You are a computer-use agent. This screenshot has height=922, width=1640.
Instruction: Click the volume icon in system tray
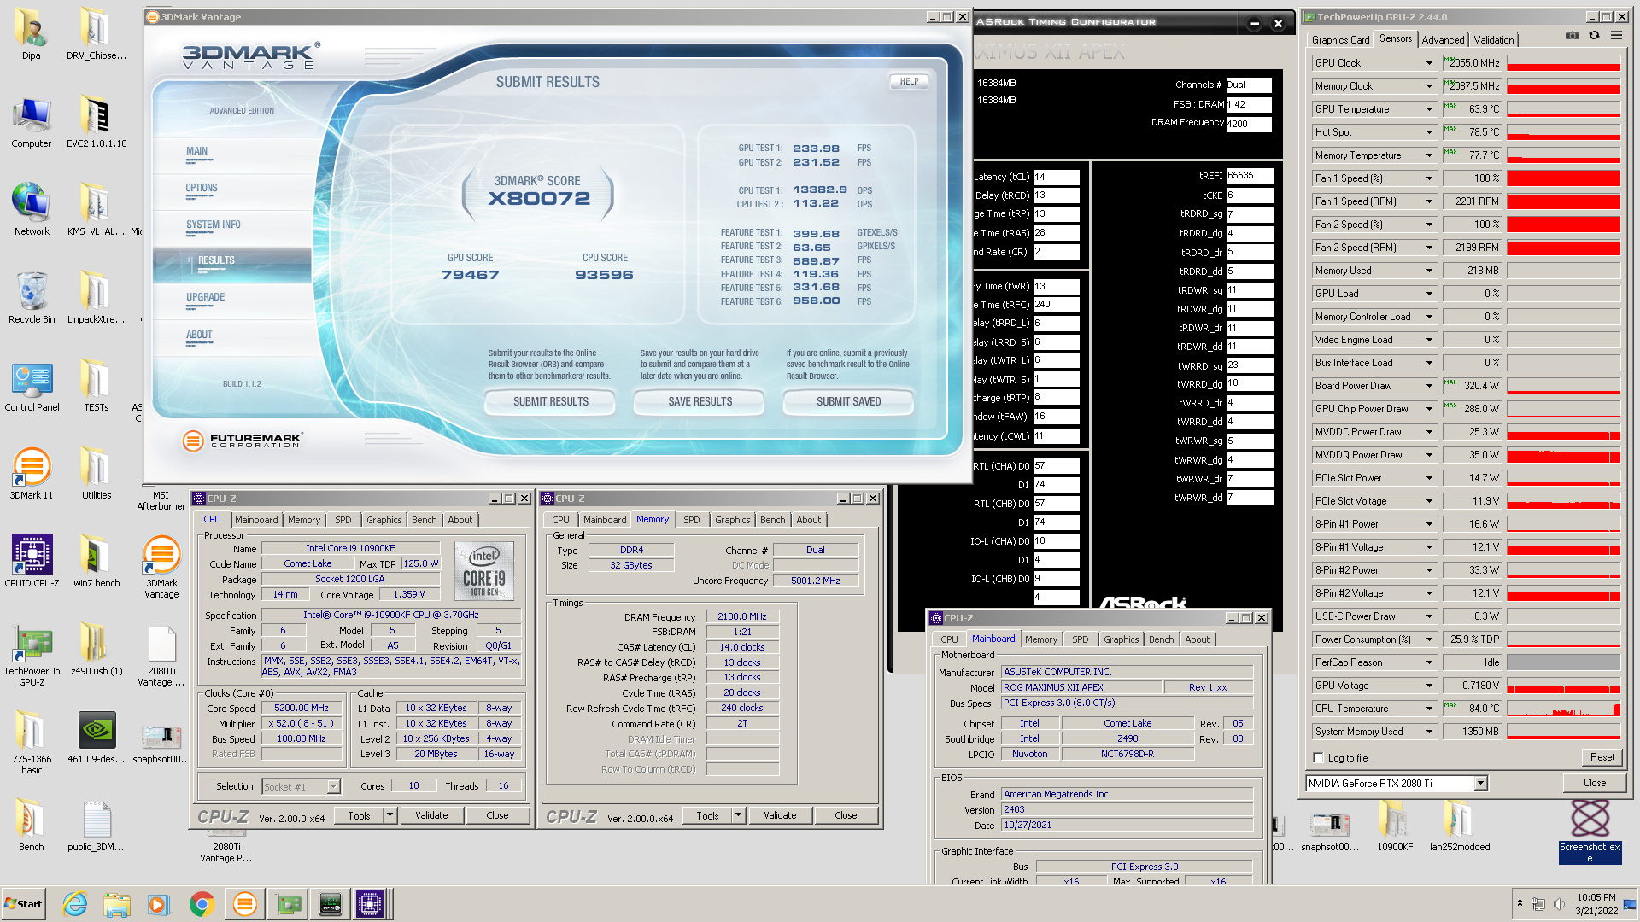pyautogui.click(x=1560, y=904)
